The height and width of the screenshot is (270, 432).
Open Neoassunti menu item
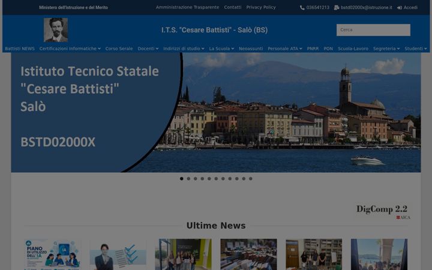point(251,49)
